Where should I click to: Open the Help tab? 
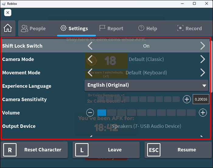coord(148,28)
